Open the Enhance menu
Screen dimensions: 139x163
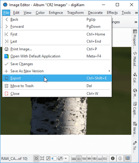[56, 13]
